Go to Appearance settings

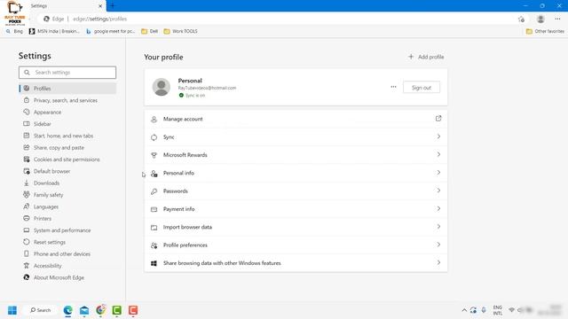tap(47, 113)
